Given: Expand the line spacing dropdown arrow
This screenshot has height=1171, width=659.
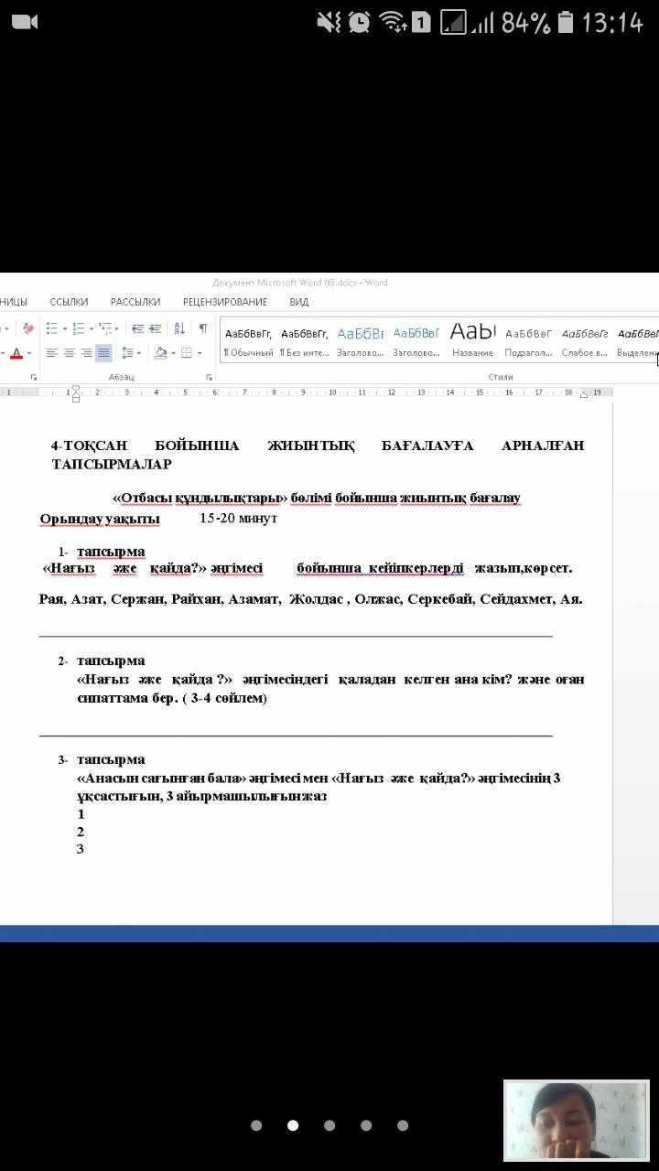Looking at the screenshot, I should (139, 353).
